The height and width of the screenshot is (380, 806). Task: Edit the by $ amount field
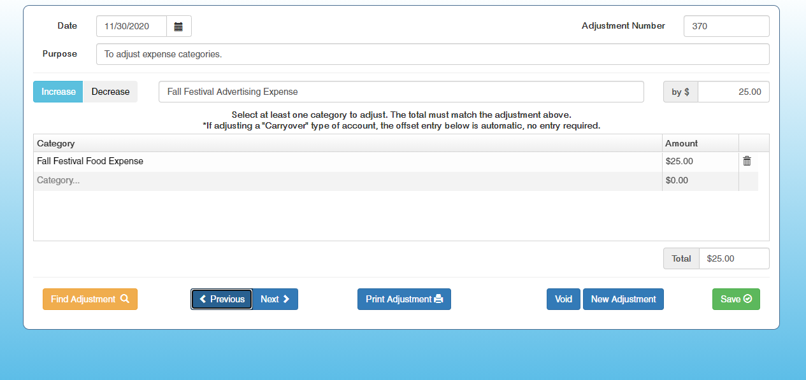(733, 92)
